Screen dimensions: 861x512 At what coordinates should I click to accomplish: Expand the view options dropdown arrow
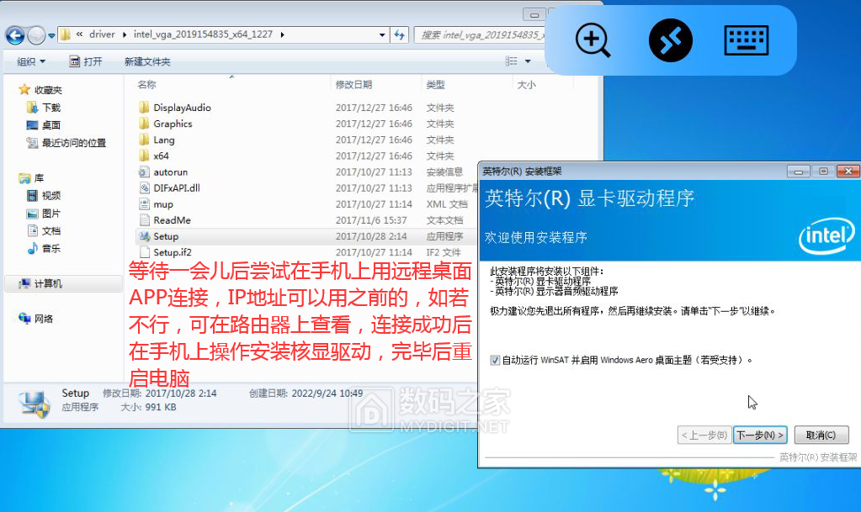click(x=528, y=61)
